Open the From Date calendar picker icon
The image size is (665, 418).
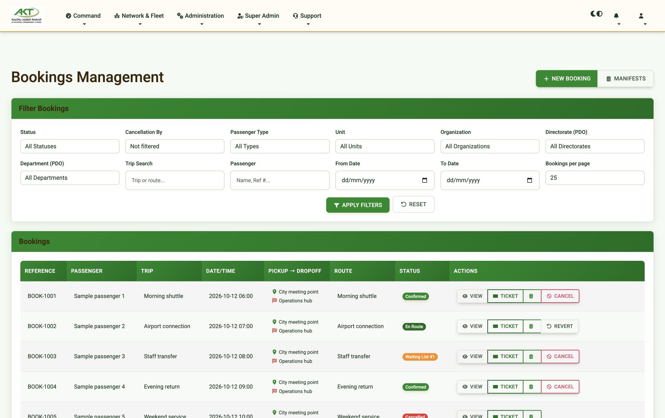(424, 180)
